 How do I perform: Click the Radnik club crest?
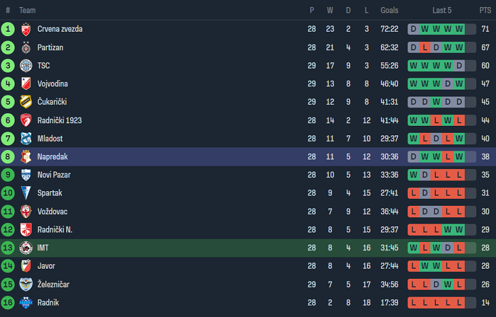(26, 303)
